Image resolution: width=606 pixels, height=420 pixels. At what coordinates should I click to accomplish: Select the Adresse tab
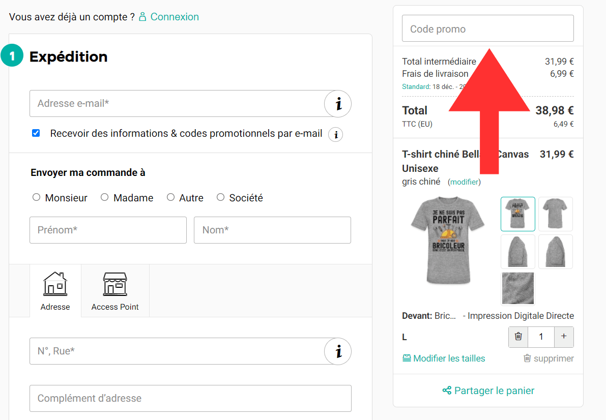(55, 290)
